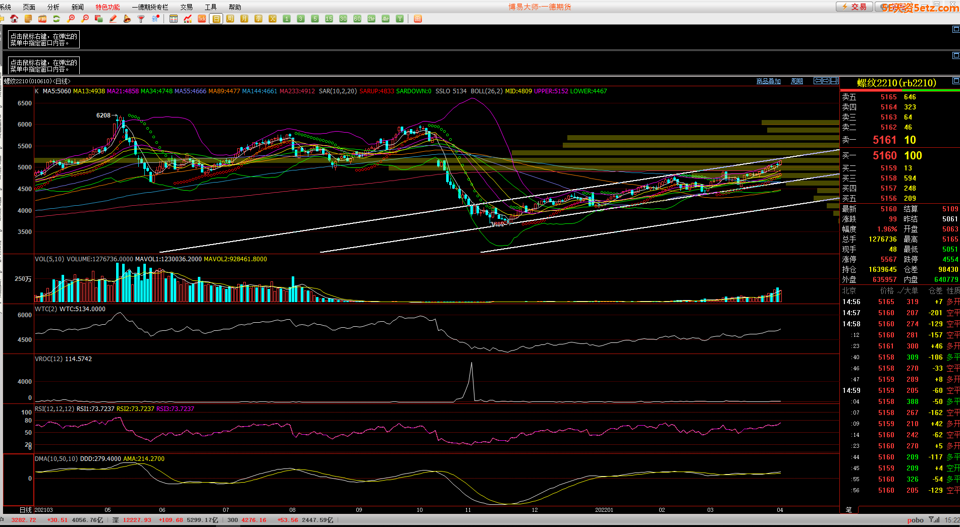Click the alert bell icon
This screenshot has height=527, width=960.
127,19
